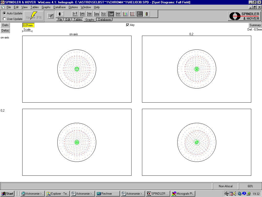Image resolution: width=262 pixels, height=197 pixels.
Task: Click the yellow 0,01mm scale field
Action: (28, 25)
